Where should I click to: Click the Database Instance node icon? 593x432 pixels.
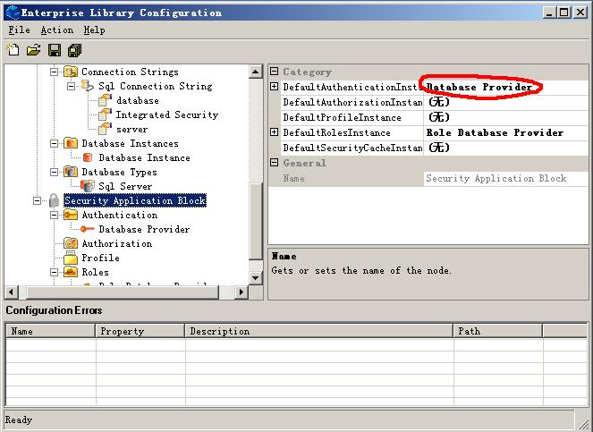tap(88, 157)
